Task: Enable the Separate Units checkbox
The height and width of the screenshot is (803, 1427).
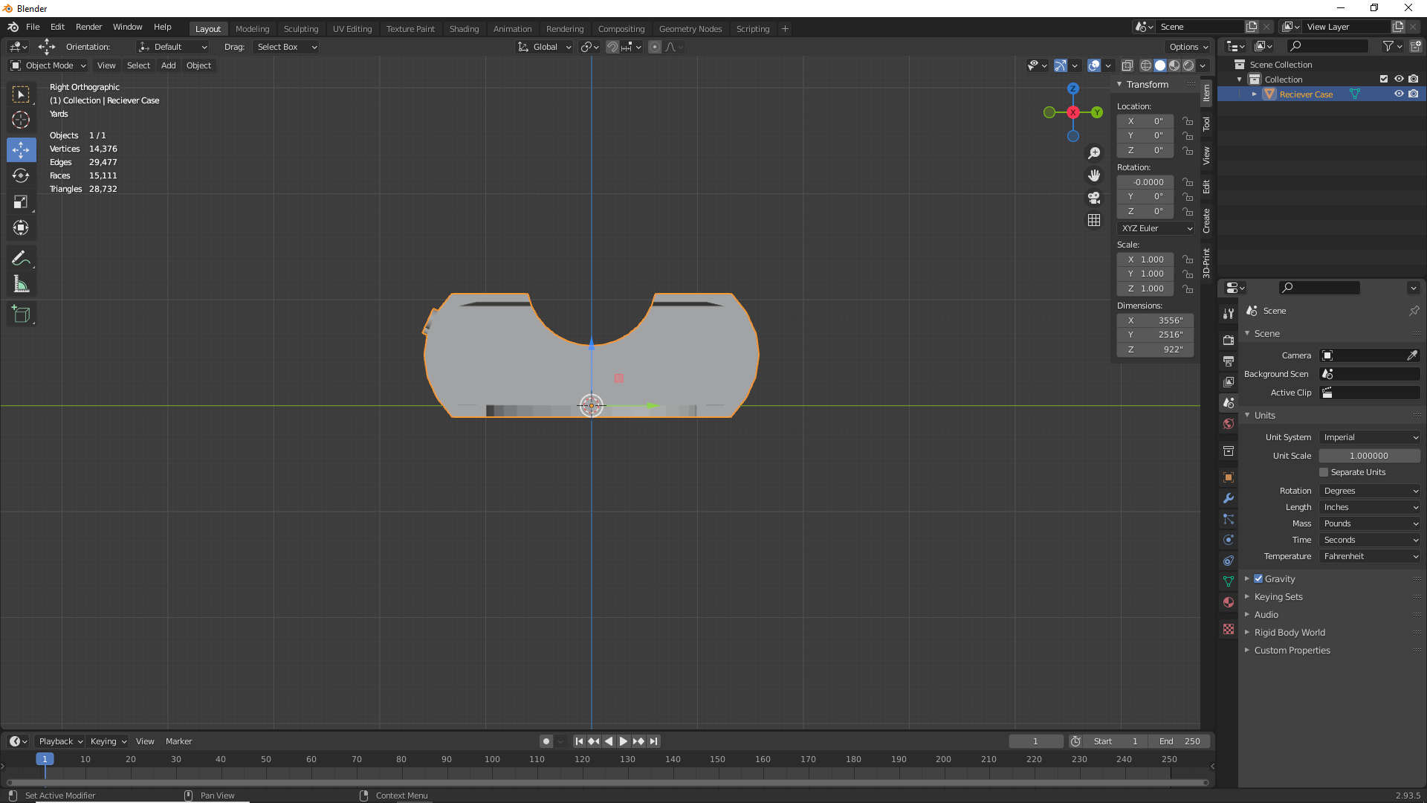Action: 1324,472
